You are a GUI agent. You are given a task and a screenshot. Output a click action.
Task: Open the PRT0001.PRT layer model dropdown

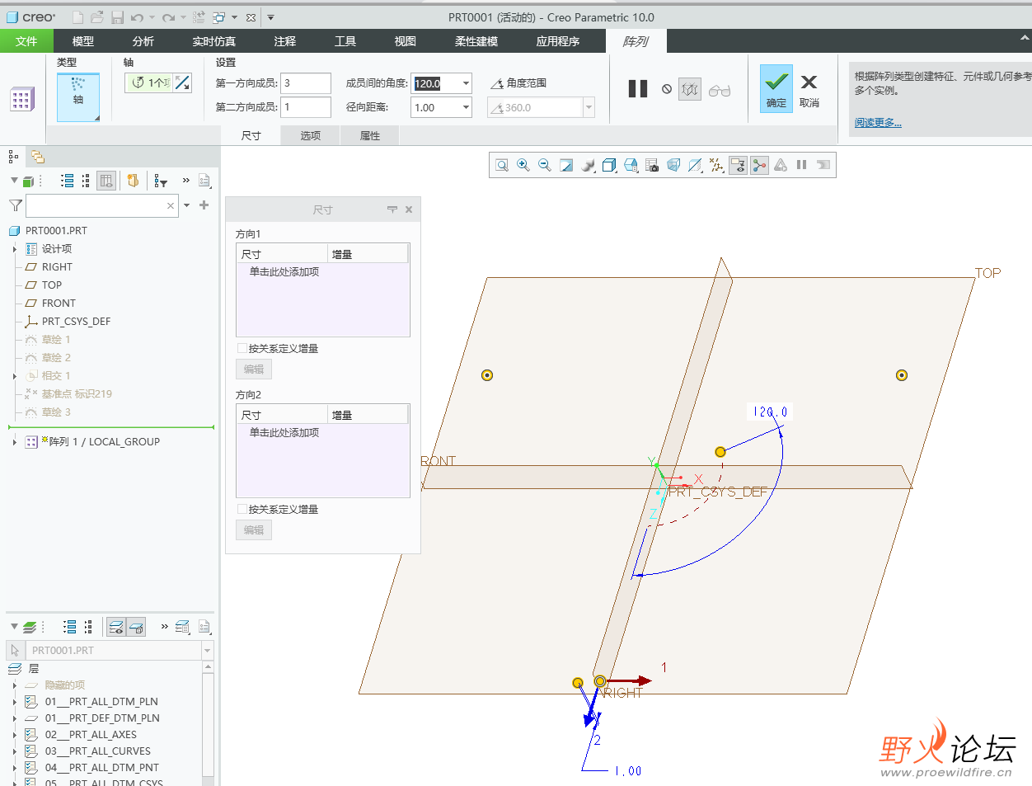pyautogui.click(x=207, y=651)
